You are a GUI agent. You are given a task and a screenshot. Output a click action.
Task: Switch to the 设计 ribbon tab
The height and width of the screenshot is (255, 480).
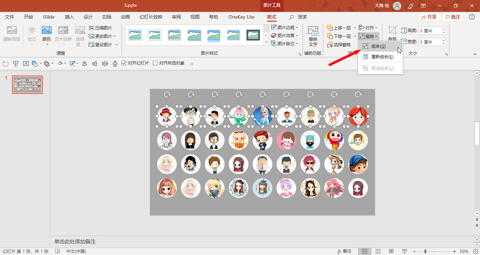88,17
